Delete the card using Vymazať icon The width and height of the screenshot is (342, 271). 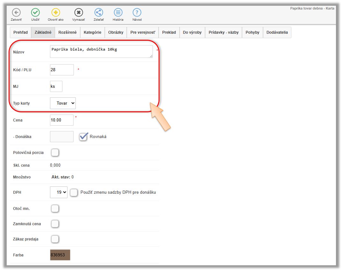[x=79, y=13]
